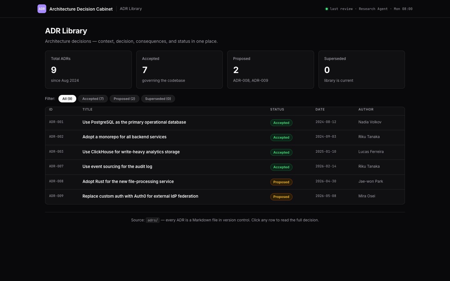Open the Total ADRs stat card
Viewport: 450px width, 281px height.
tap(88, 70)
